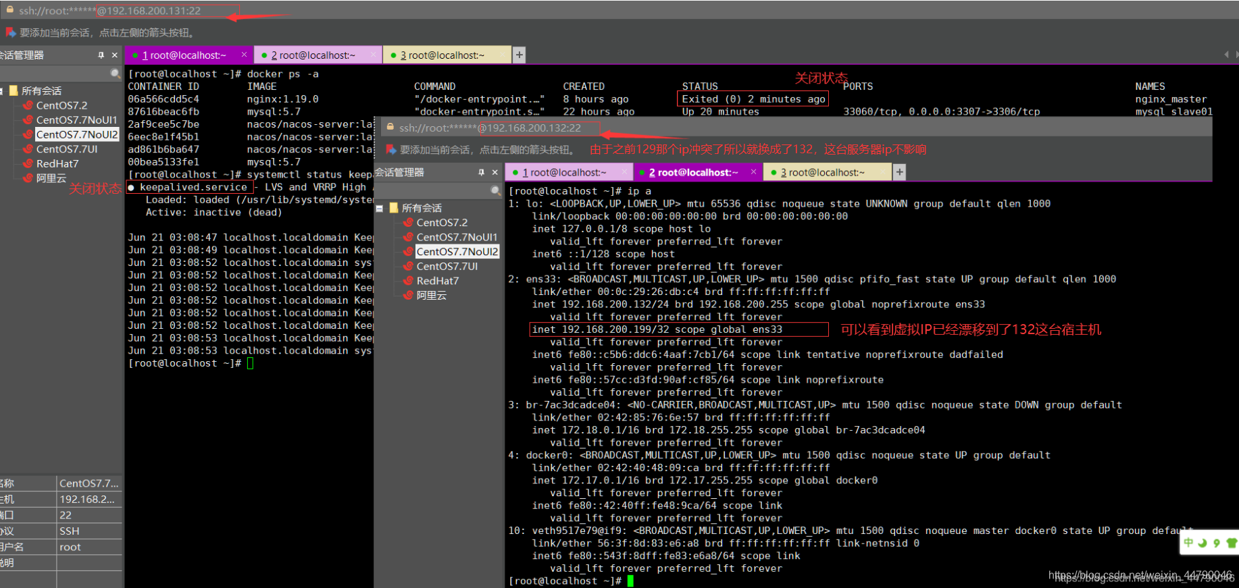Click the 会话管理器 panel title in the 132 window

coord(399,173)
